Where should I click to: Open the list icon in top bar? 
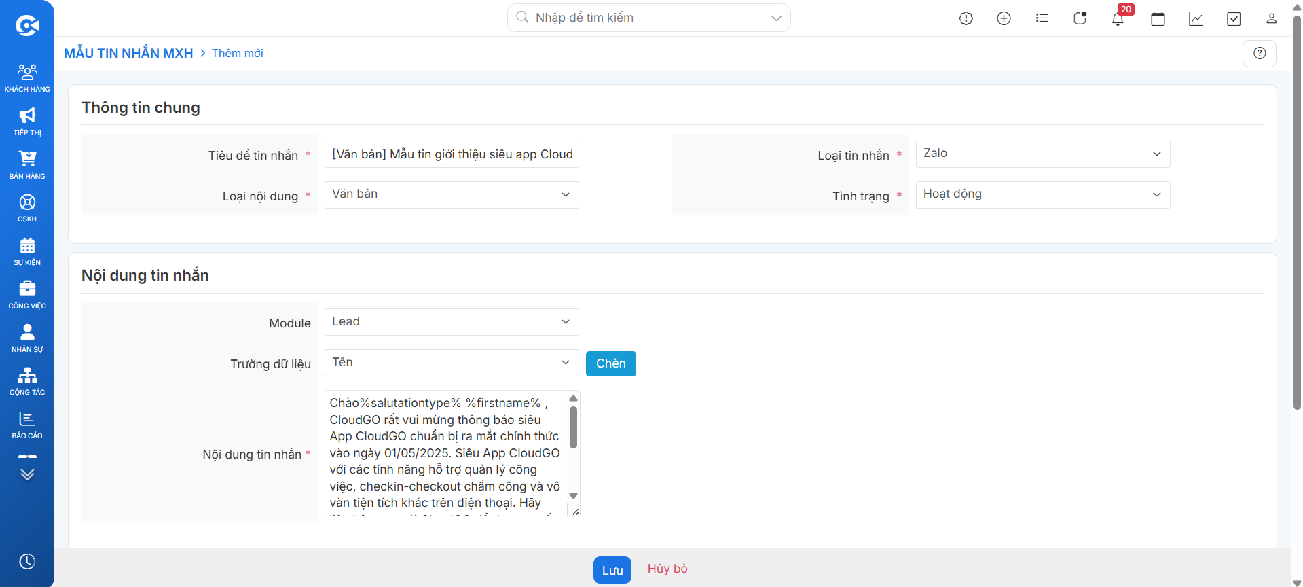click(1042, 18)
